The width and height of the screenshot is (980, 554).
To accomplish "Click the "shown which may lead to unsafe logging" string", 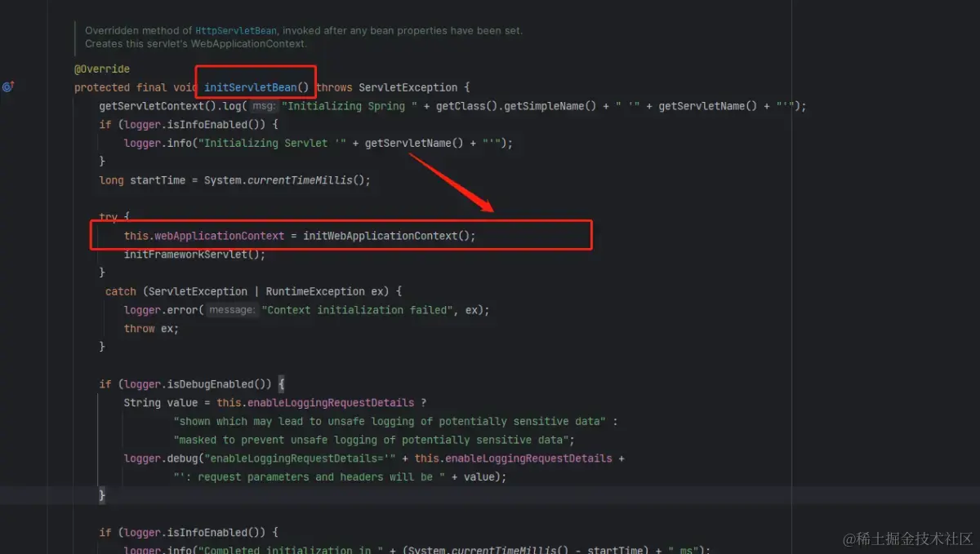I will (x=390, y=421).
